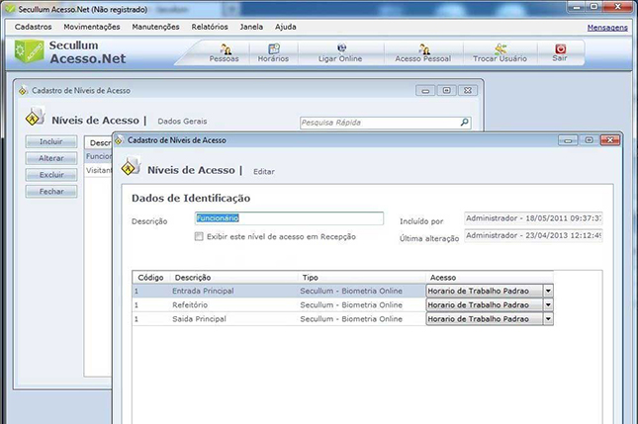Enable Exibir este nível de acesso em Recepção
This screenshot has height=424, width=638.
click(x=199, y=236)
